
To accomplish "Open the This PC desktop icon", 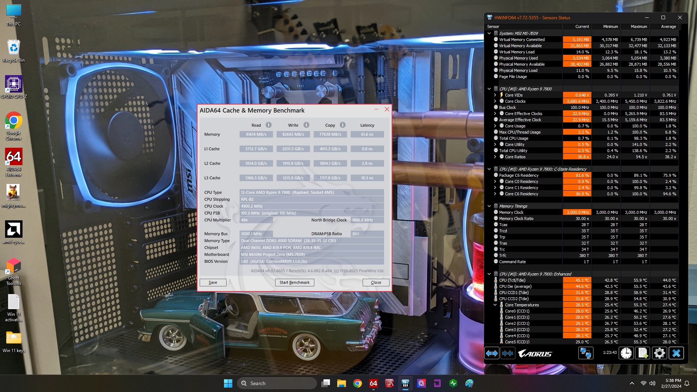I will 14,15.
